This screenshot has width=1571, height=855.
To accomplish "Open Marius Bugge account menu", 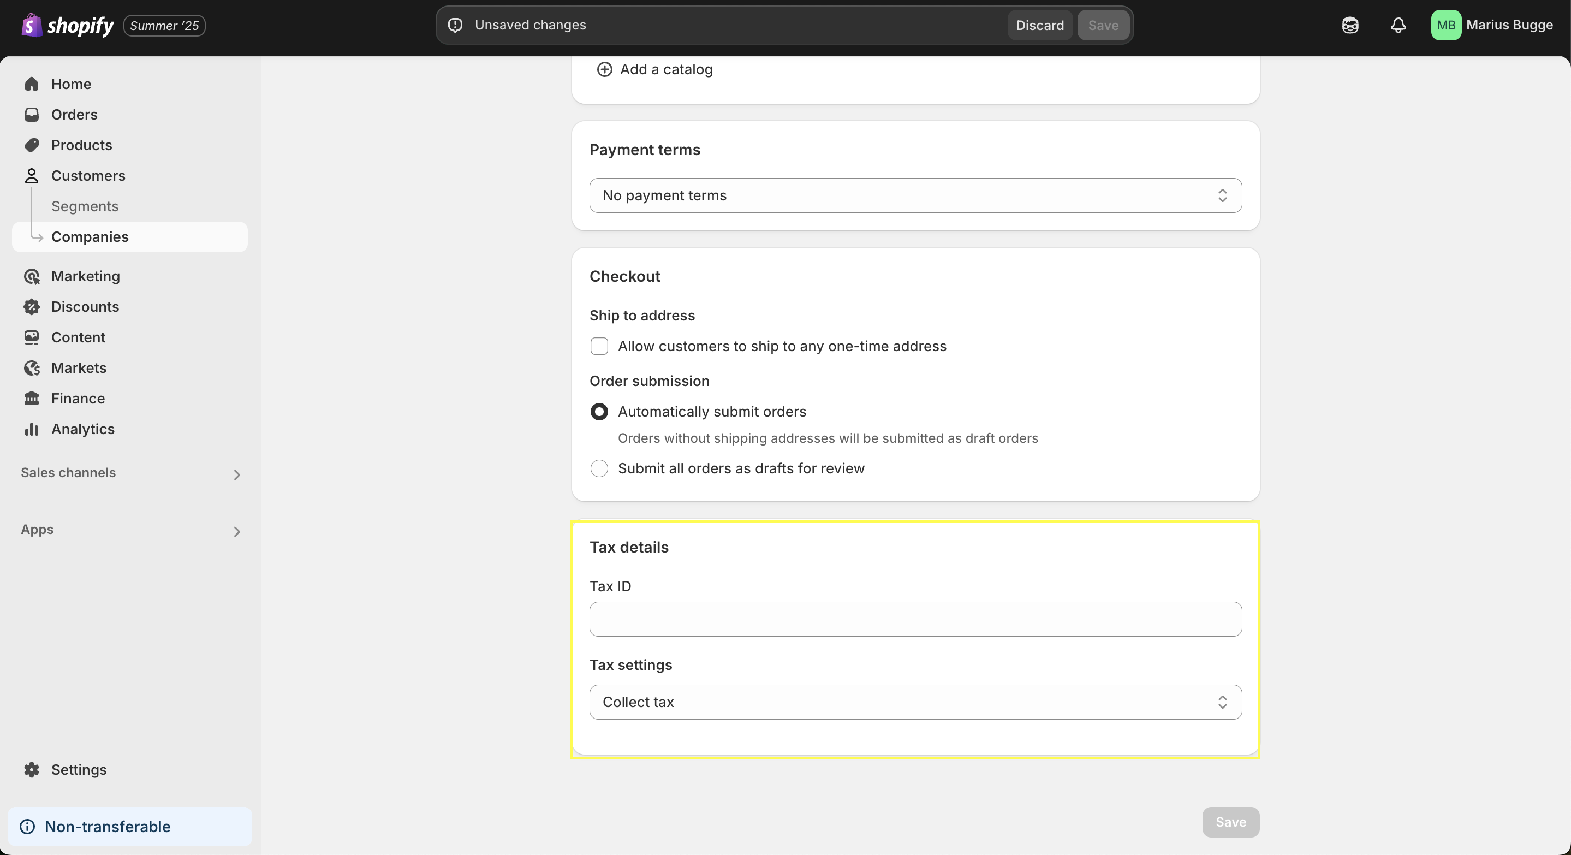I will click(1492, 25).
